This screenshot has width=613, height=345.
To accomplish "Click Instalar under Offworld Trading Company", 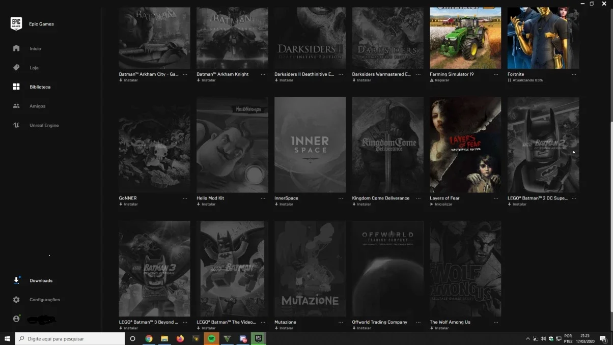I will [x=364, y=328].
